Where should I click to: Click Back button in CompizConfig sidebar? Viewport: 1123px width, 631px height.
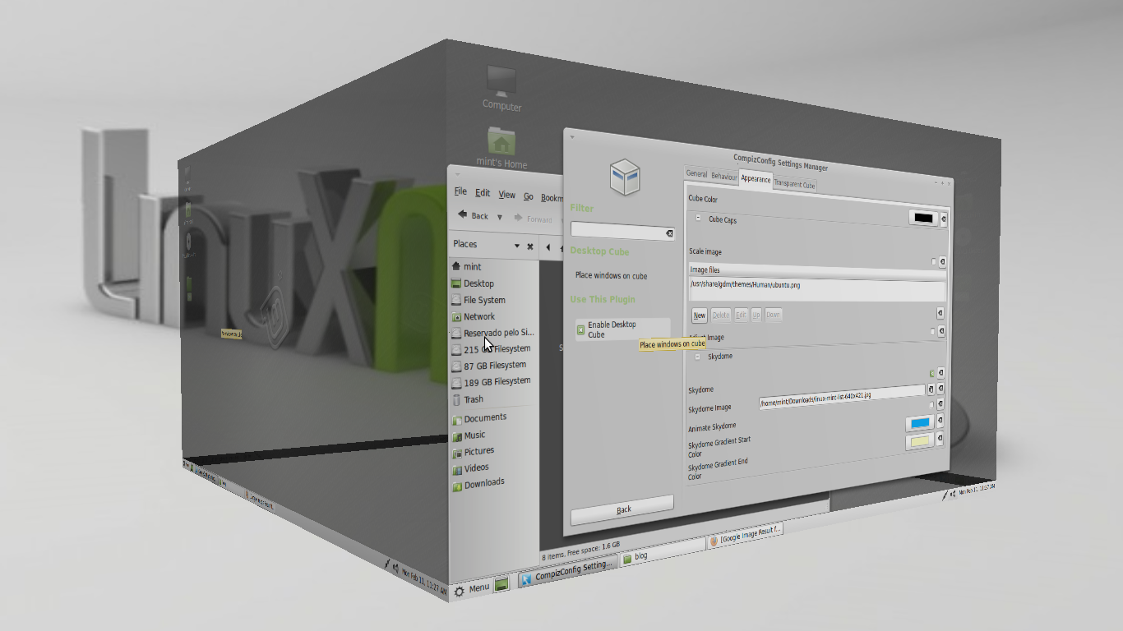tap(622, 509)
